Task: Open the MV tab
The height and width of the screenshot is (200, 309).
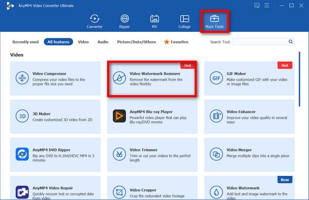Action: point(154,22)
